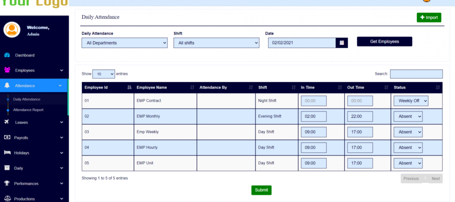Click the Holidays bed icon

point(7,153)
